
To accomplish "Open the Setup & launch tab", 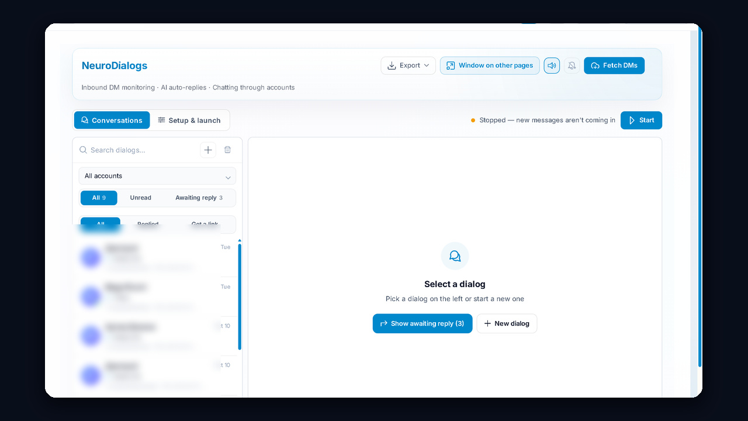I will click(189, 120).
